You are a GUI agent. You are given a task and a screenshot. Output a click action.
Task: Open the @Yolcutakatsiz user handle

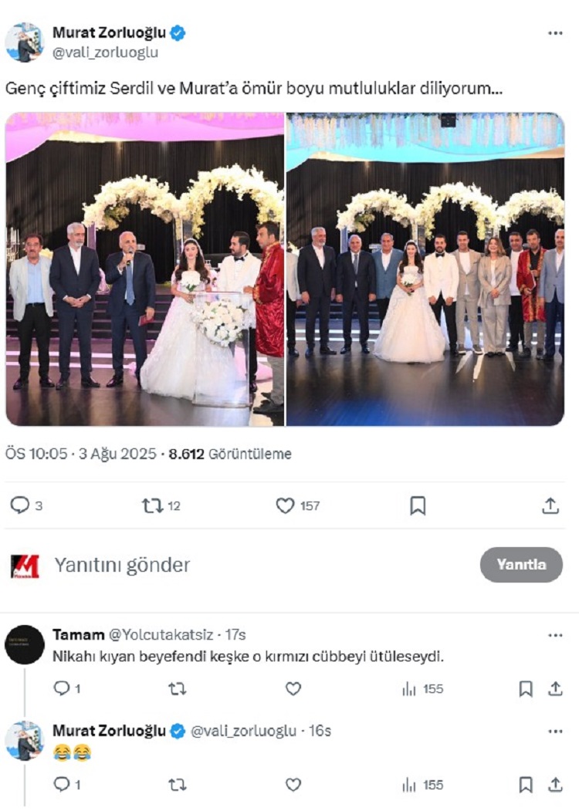[161, 634]
